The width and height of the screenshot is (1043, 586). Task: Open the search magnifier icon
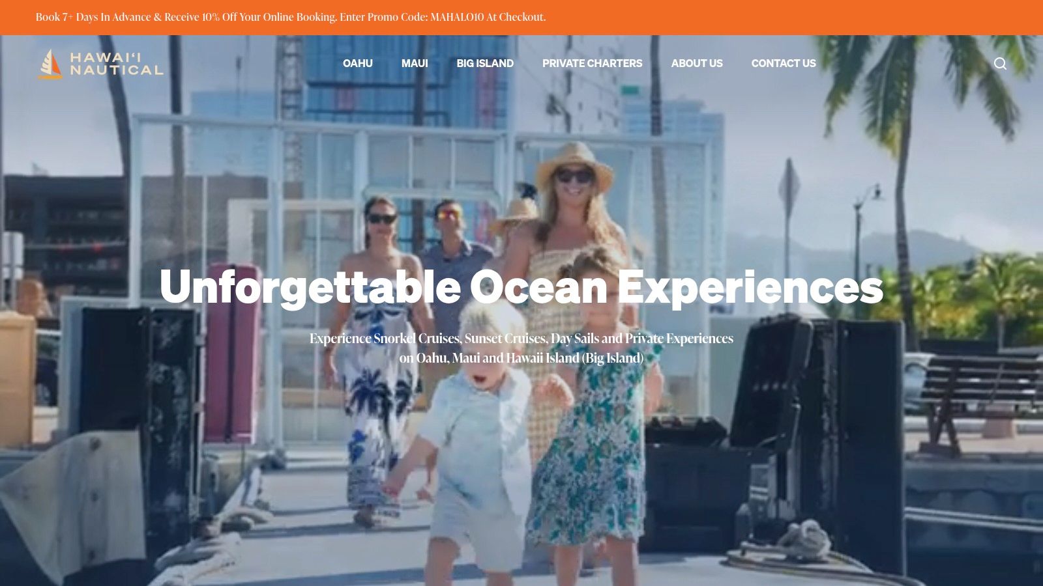pyautogui.click(x=1000, y=63)
